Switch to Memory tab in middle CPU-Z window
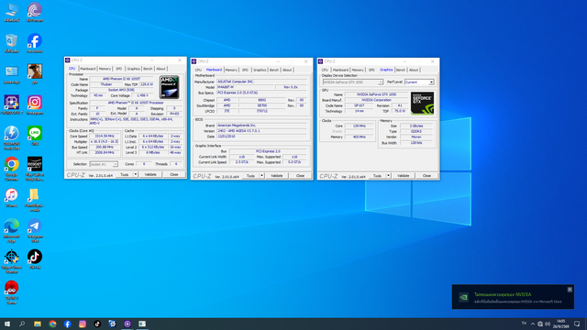The image size is (587, 330). (231, 70)
